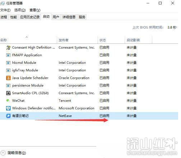Select the WeChat entry name
Viewport: 181px width, 158px height.
18,101
